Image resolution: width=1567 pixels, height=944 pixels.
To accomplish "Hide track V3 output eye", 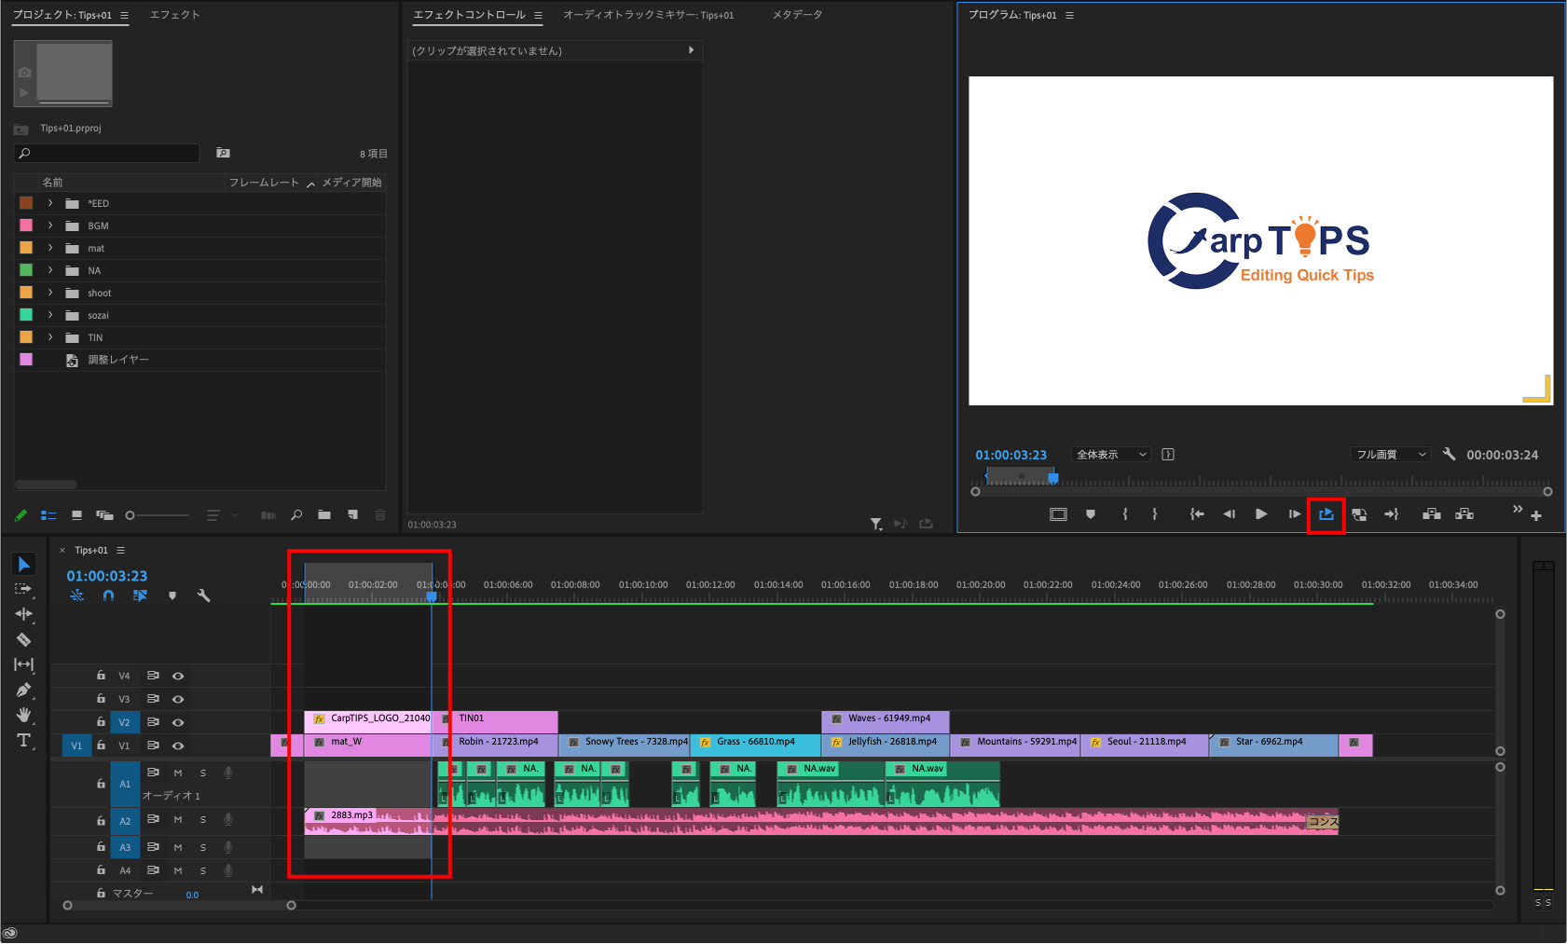I will [178, 699].
